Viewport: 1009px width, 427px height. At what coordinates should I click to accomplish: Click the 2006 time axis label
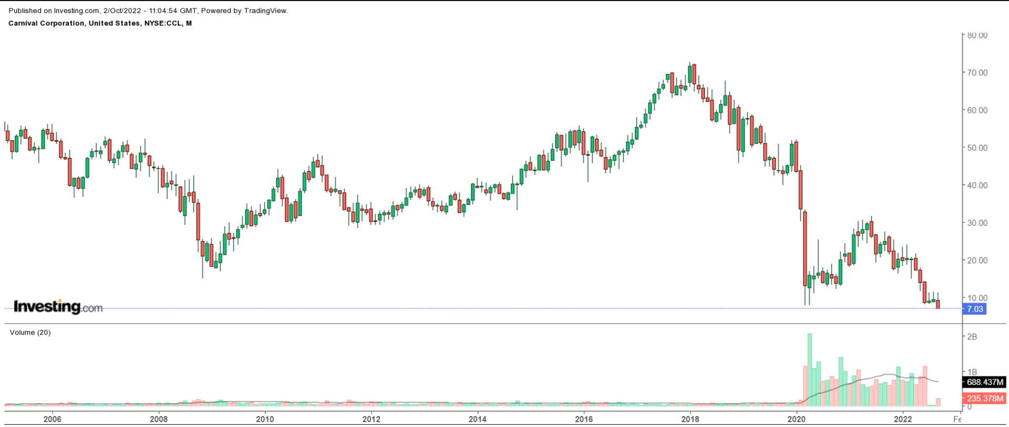click(52, 419)
